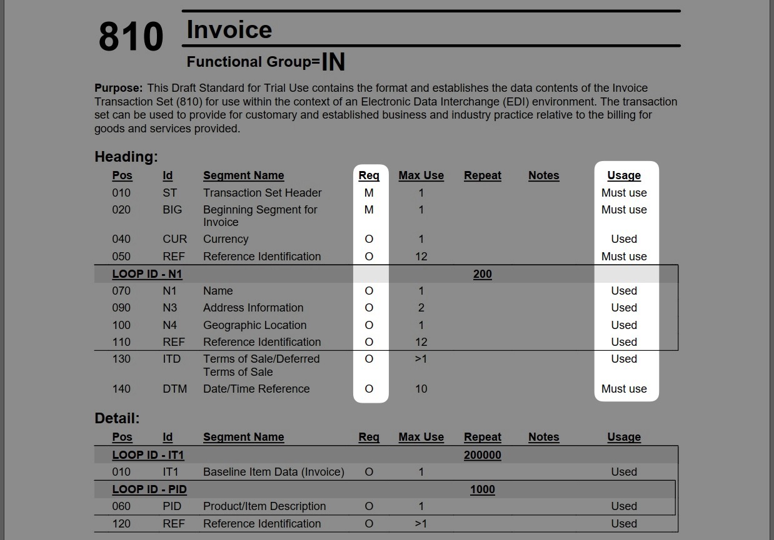The image size is (774, 540).
Task: Click repeat value "200000" for IT1 loop
Action: tap(483, 455)
